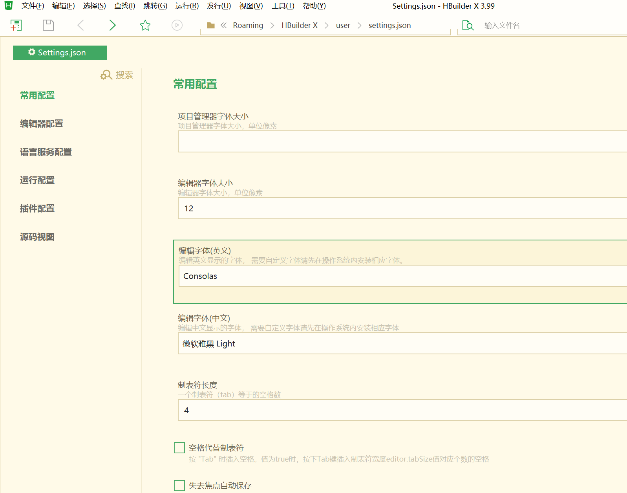The image size is (627, 493).
Task: Select 常用配置 in the sidebar
Action: click(37, 95)
